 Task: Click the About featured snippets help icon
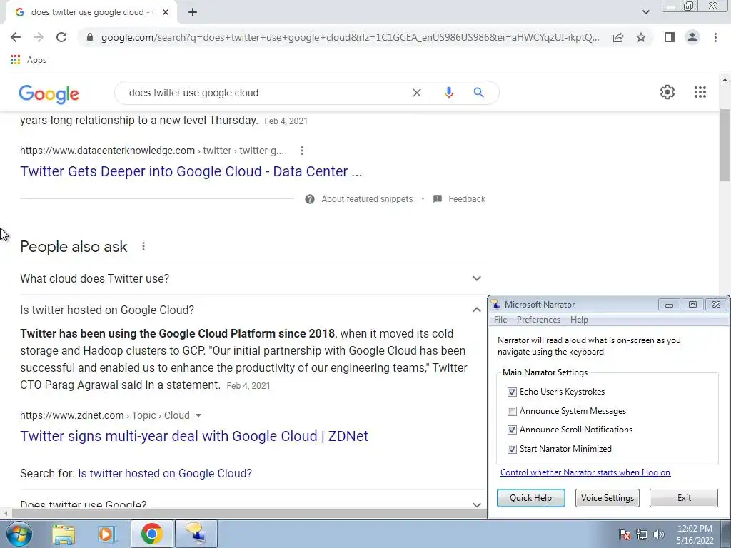(x=310, y=199)
